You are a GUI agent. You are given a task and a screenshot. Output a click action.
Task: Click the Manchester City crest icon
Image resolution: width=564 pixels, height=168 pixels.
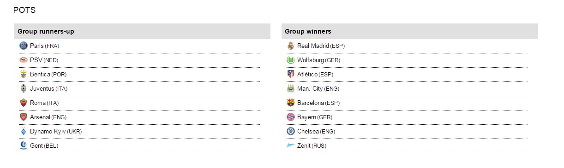point(291,88)
